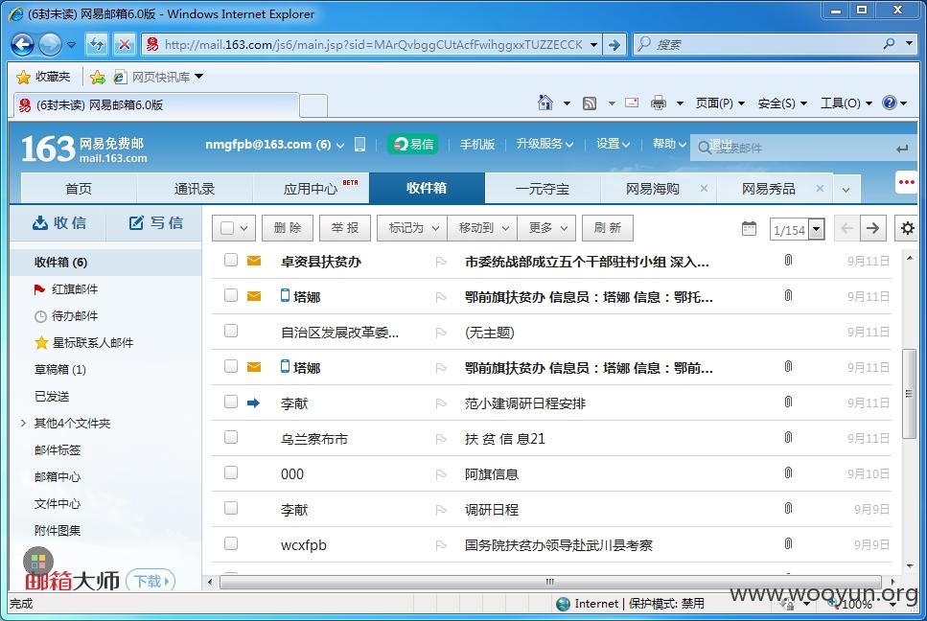Click the vertical scrollbar thumb of mail list
Viewport: 927px width, 621px height.
point(909,394)
